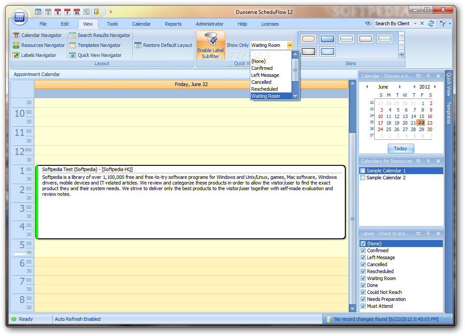Switch to 1-day view icon
The image size is (465, 336).
click(x=48, y=12)
